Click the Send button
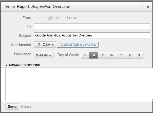Screen dimensions: 153x113 pyautogui.click(x=12, y=107)
